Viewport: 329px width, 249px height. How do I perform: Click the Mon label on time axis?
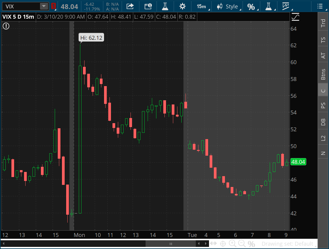tap(79, 235)
